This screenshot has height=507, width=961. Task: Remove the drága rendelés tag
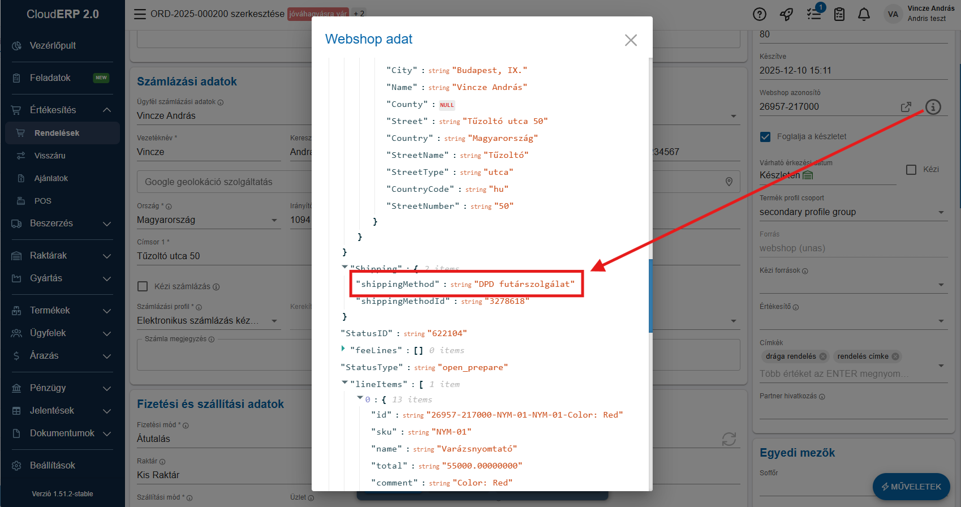coord(823,356)
